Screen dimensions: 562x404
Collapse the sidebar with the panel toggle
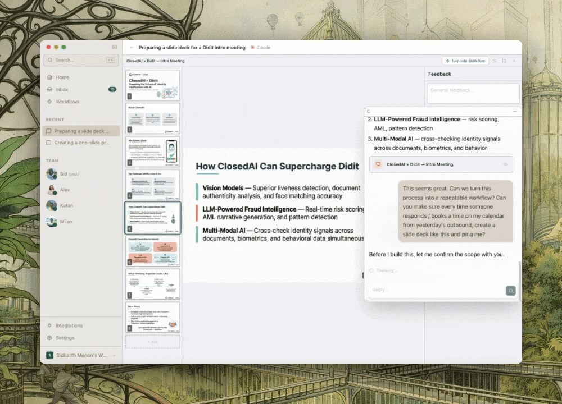click(x=114, y=47)
